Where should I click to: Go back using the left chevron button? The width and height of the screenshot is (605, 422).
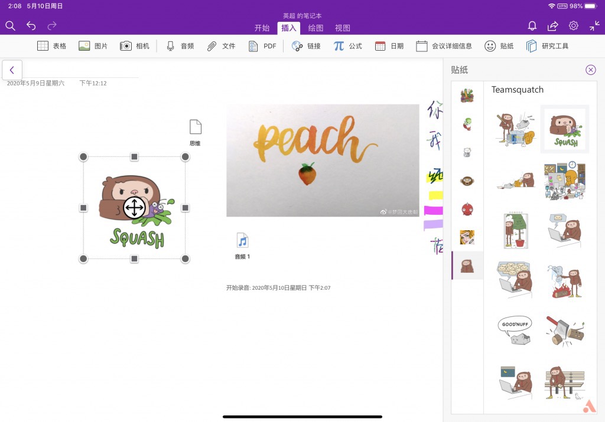[12, 70]
